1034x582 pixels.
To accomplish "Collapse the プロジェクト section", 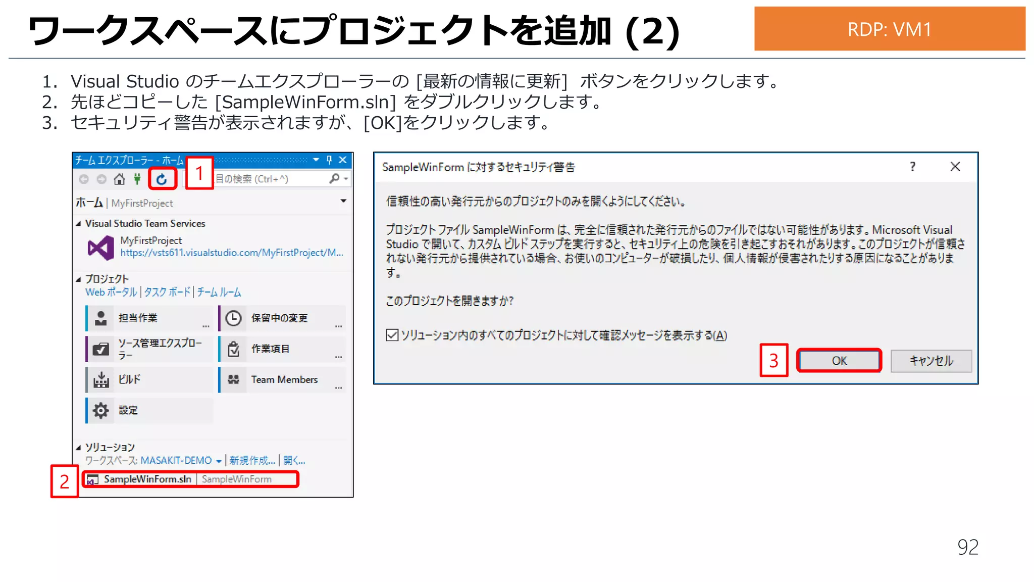I will (x=78, y=279).
